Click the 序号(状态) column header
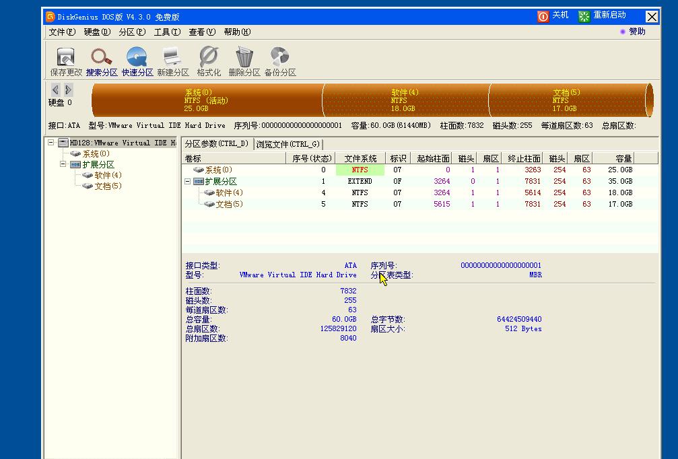678x459 pixels. click(x=311, y=158)
